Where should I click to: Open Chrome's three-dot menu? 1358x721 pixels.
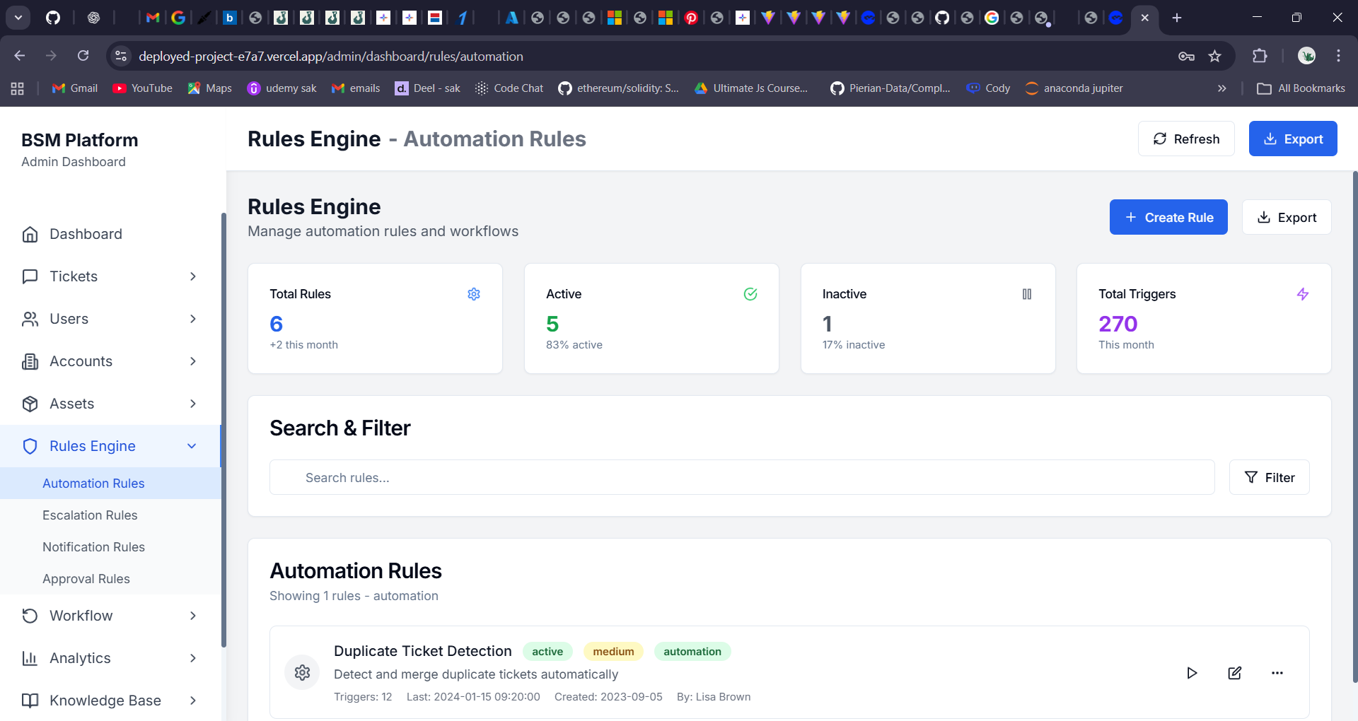tap(1338, 56)
